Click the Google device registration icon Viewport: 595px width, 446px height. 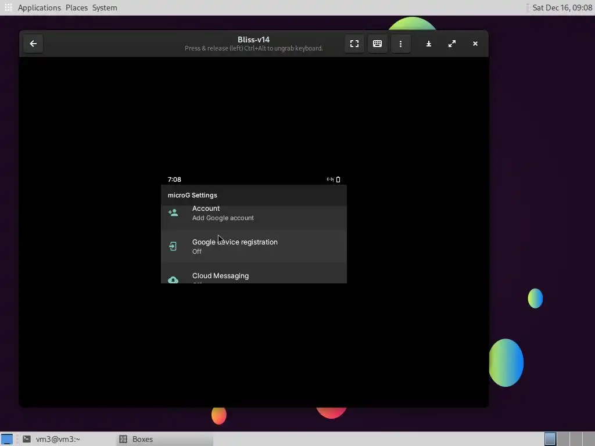[x=173, y=246]
